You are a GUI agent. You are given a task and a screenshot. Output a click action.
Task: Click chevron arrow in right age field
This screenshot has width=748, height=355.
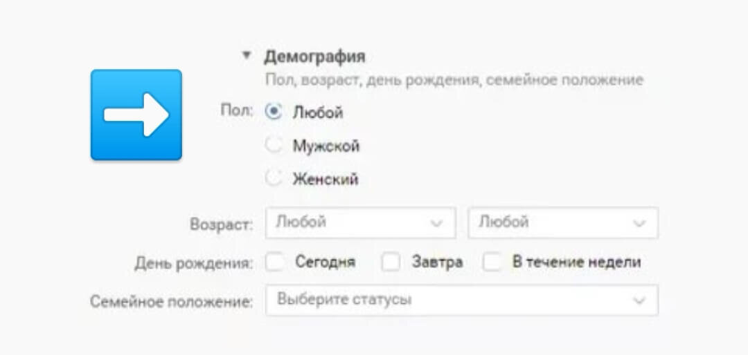pyautogui.click(x=639, y=223)
